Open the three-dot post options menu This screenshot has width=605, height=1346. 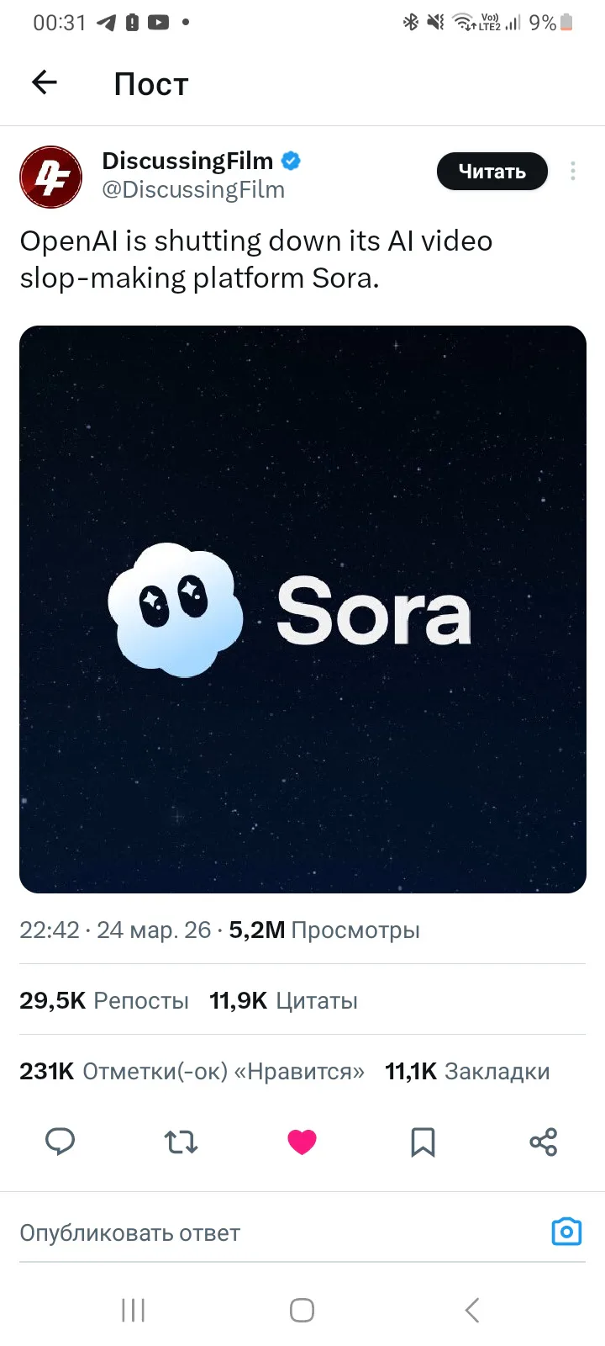click(573, 172)
